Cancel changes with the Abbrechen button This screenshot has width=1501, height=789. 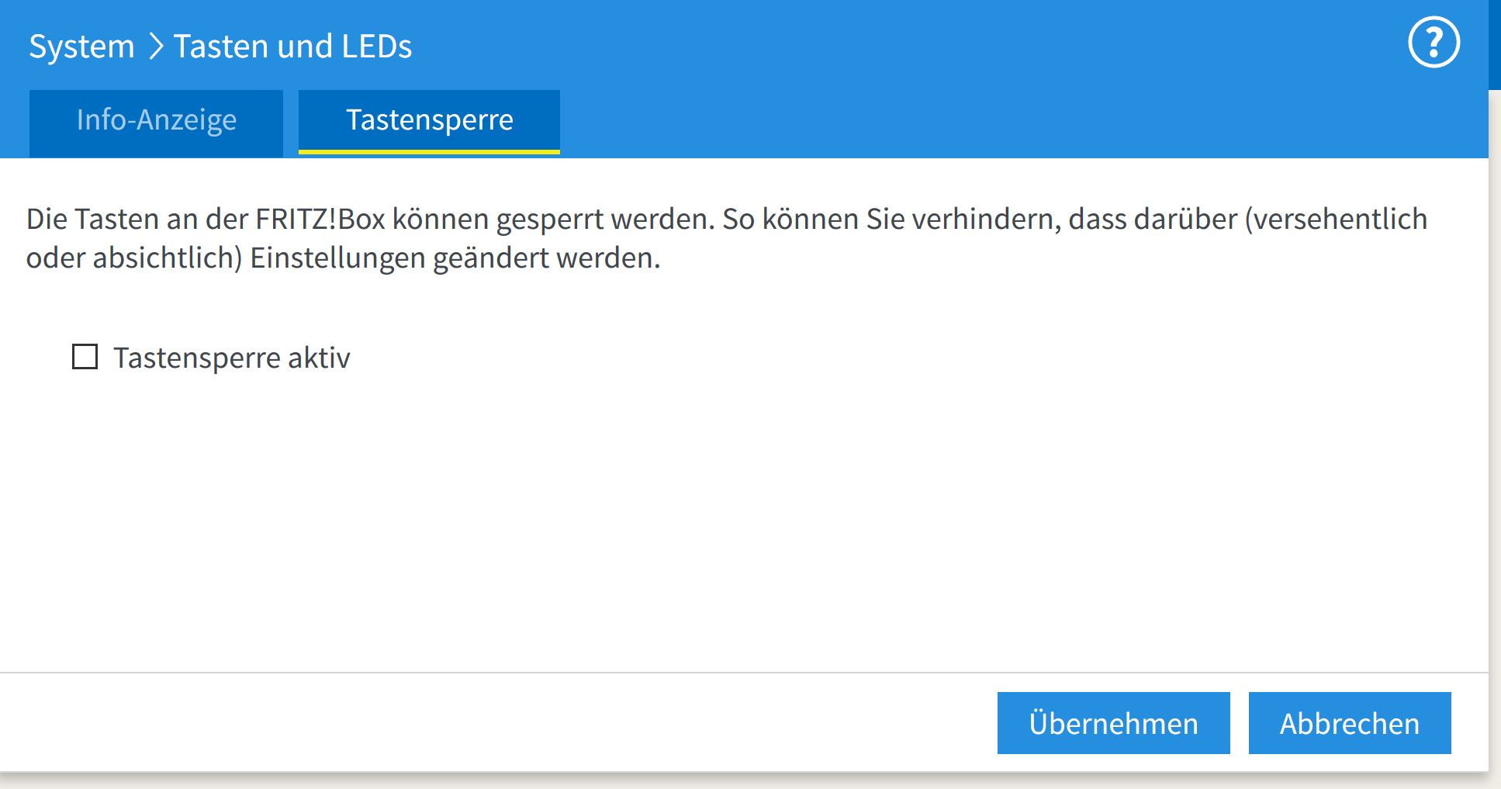pyautogui.click(x=1349, y=723)
